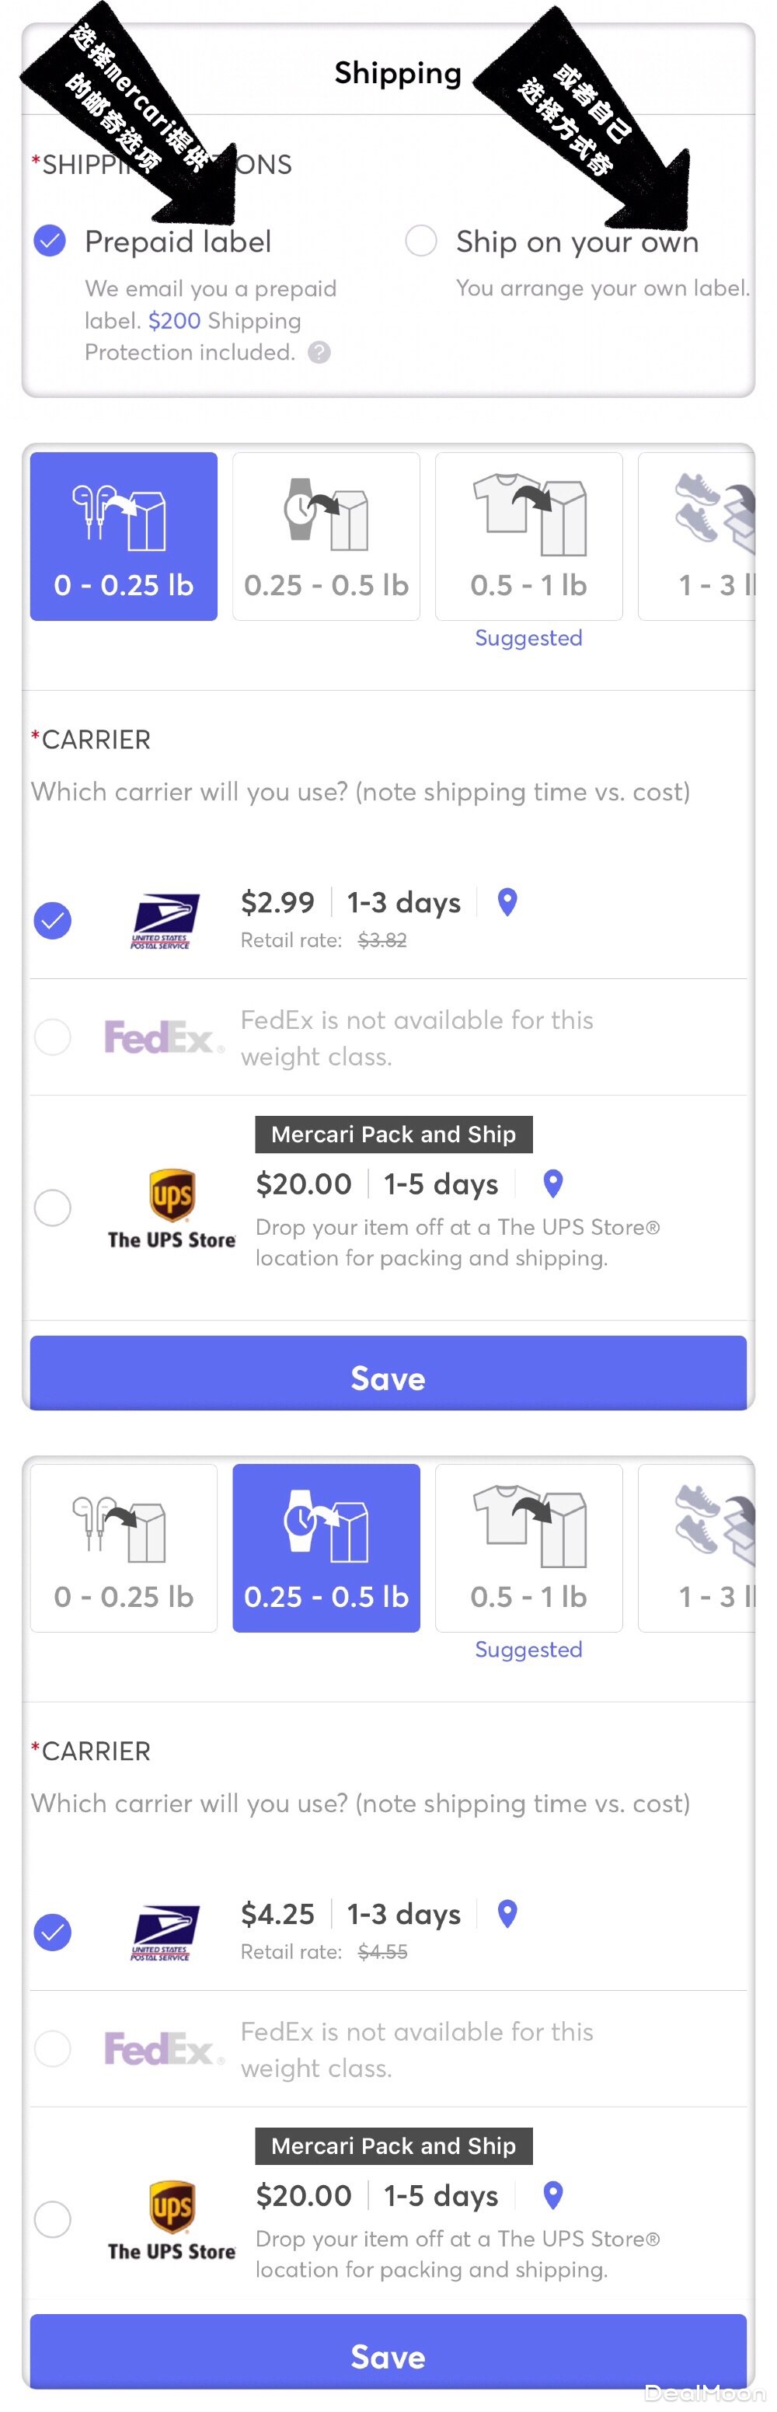
Task: Pick the 0.25 - 0.5 lb watch tile in the first panel
Action: click(x=326, y=536)
